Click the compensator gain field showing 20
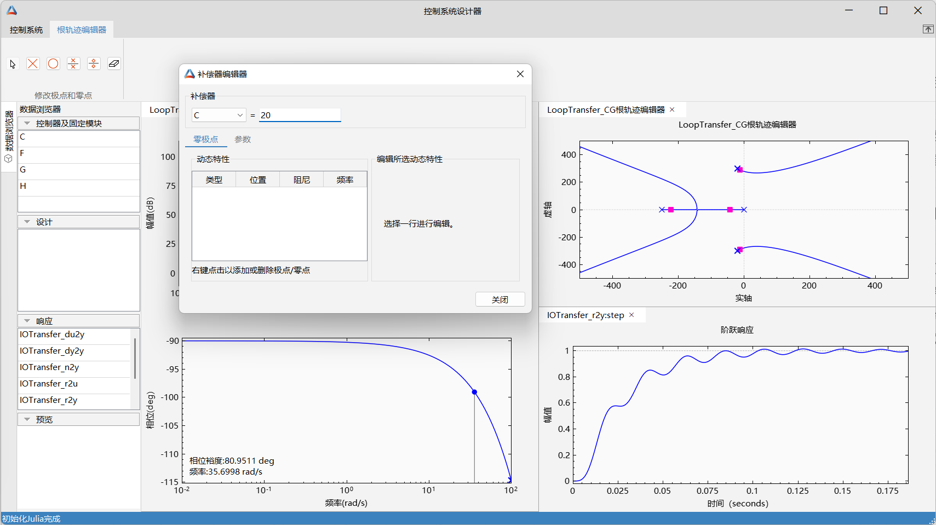The image size is (936, 525). [300, 115]
